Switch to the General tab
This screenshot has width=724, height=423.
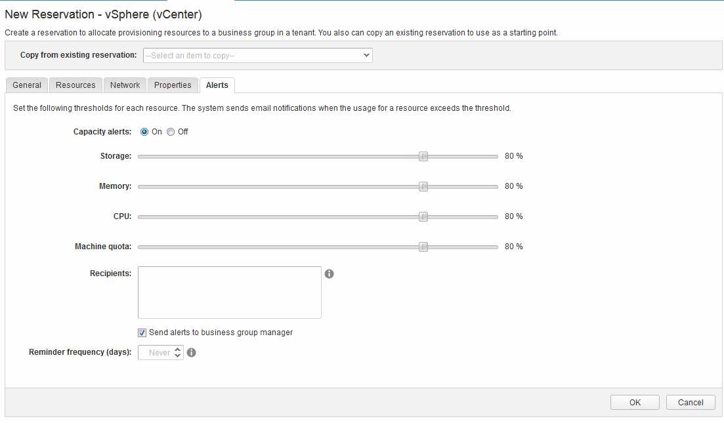click(27, 85)
